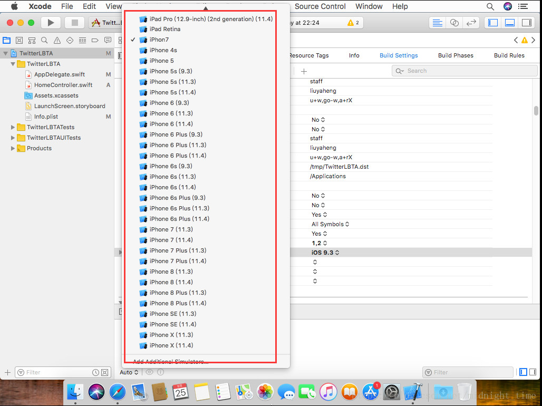Collapse the TwitterLBTA group folder
The width and height of the screenshot is (542, 406).
pyautogui.click(x=13, y=64)
